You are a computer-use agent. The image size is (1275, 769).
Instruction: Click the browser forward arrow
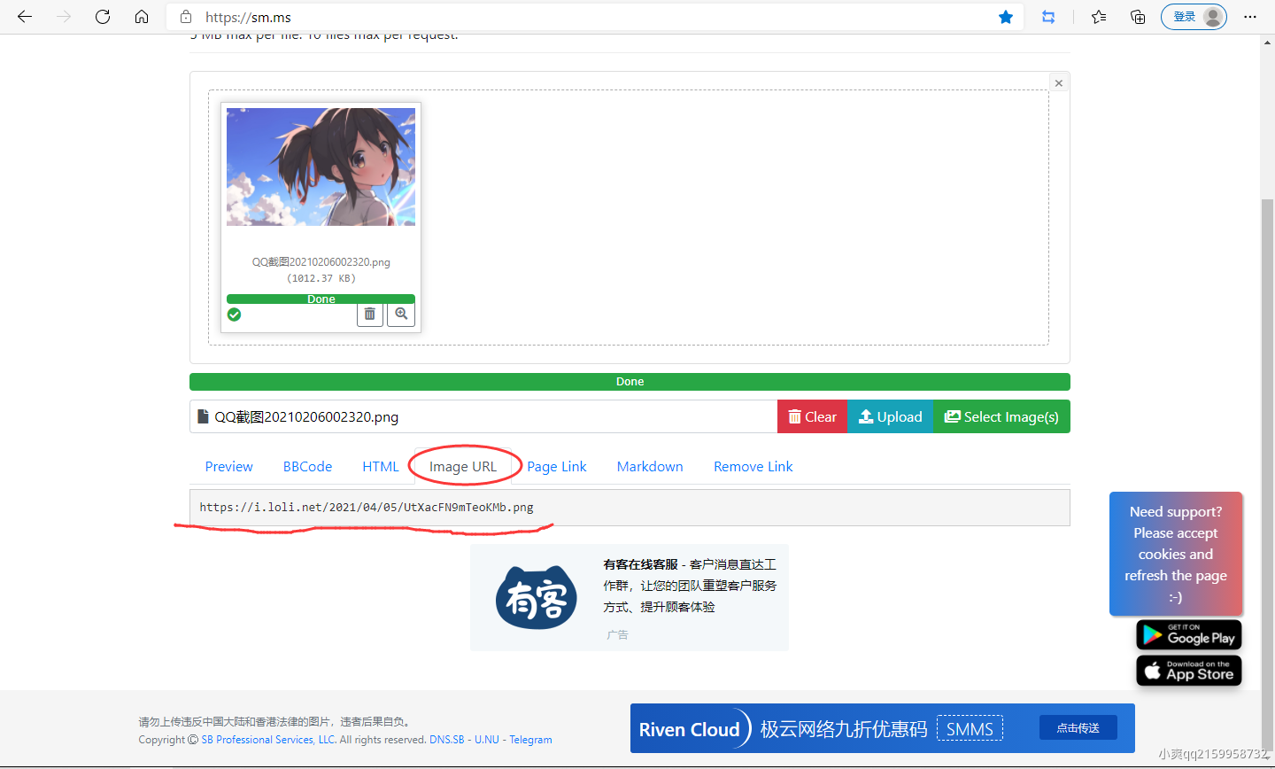point(64,17)
